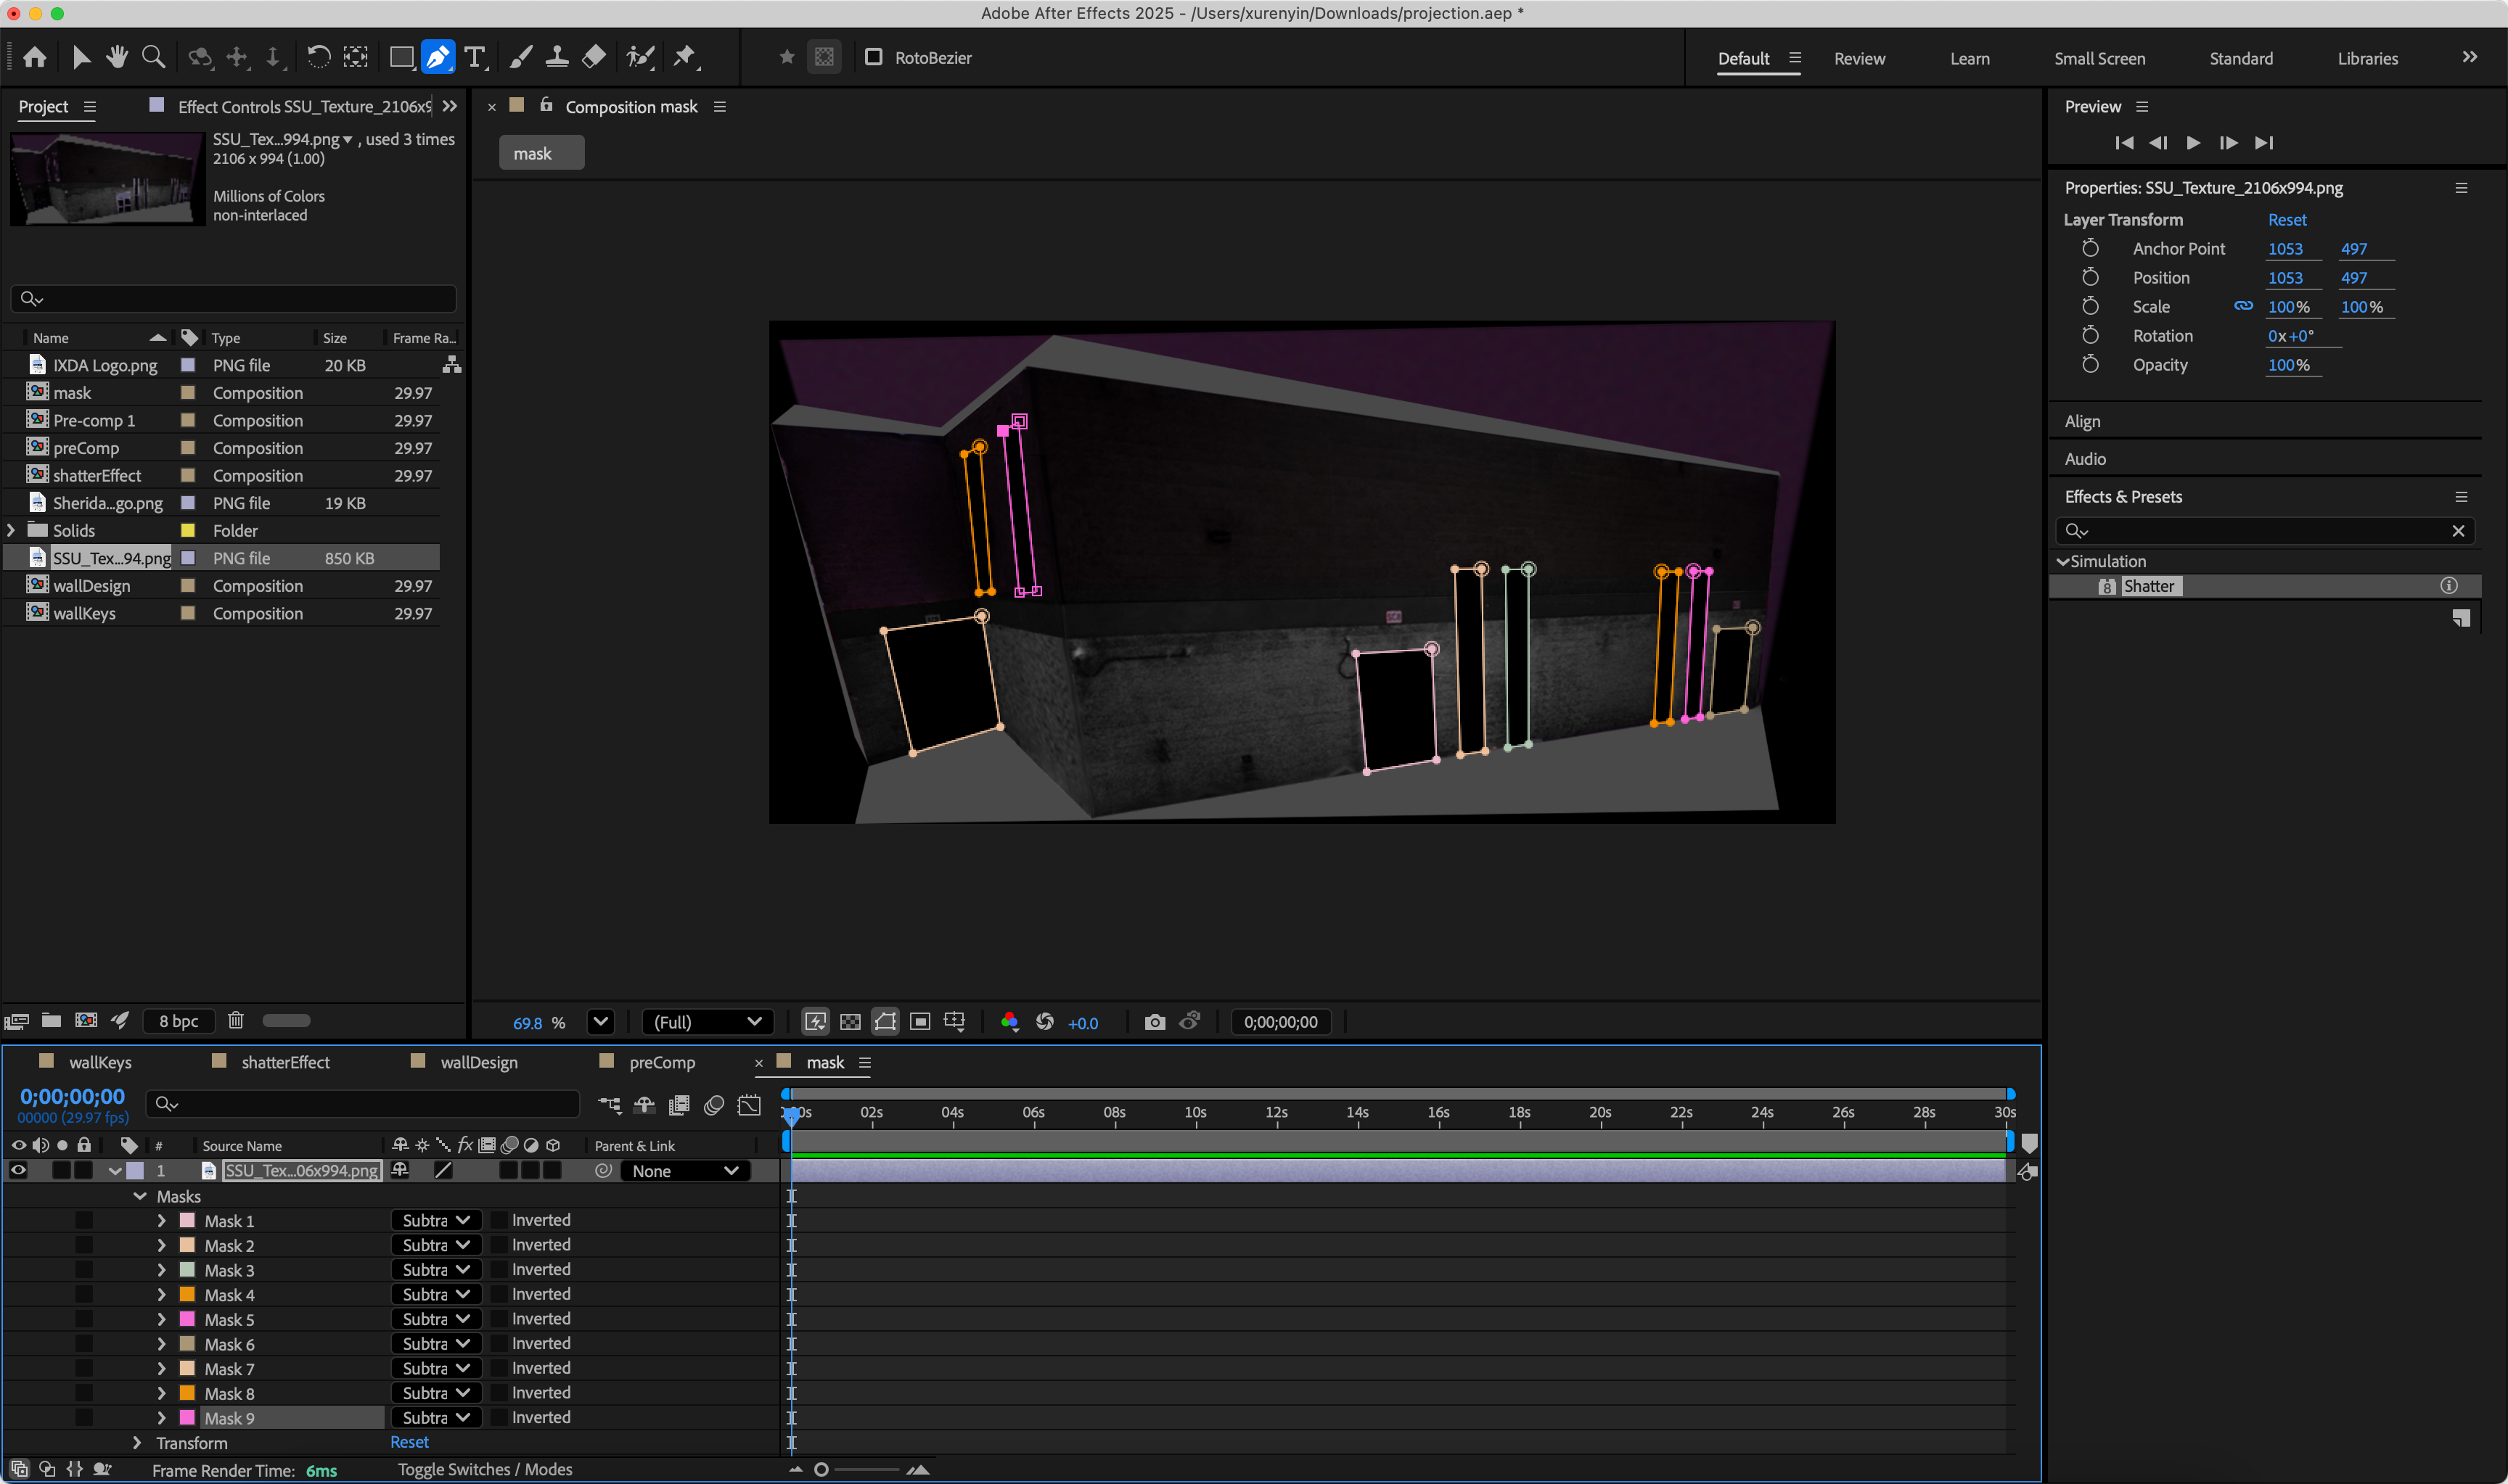Collapse the Masks group
This screenshot has height=1484, width=2508.
(x=140, y=1196)
